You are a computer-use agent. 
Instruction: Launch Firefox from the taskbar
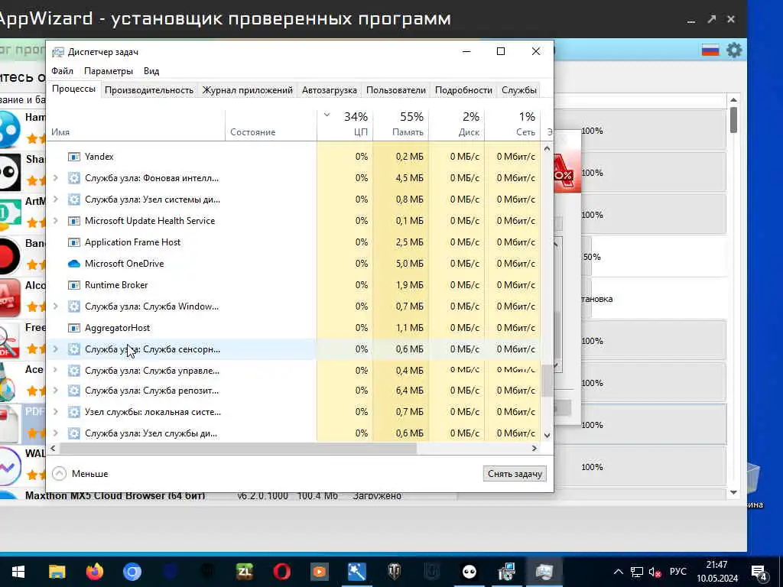(x=94, y=572)
